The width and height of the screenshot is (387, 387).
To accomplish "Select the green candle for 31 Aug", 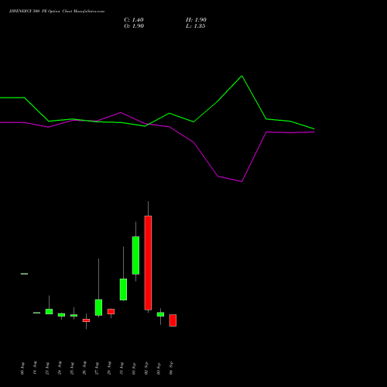I will (123, 289).
